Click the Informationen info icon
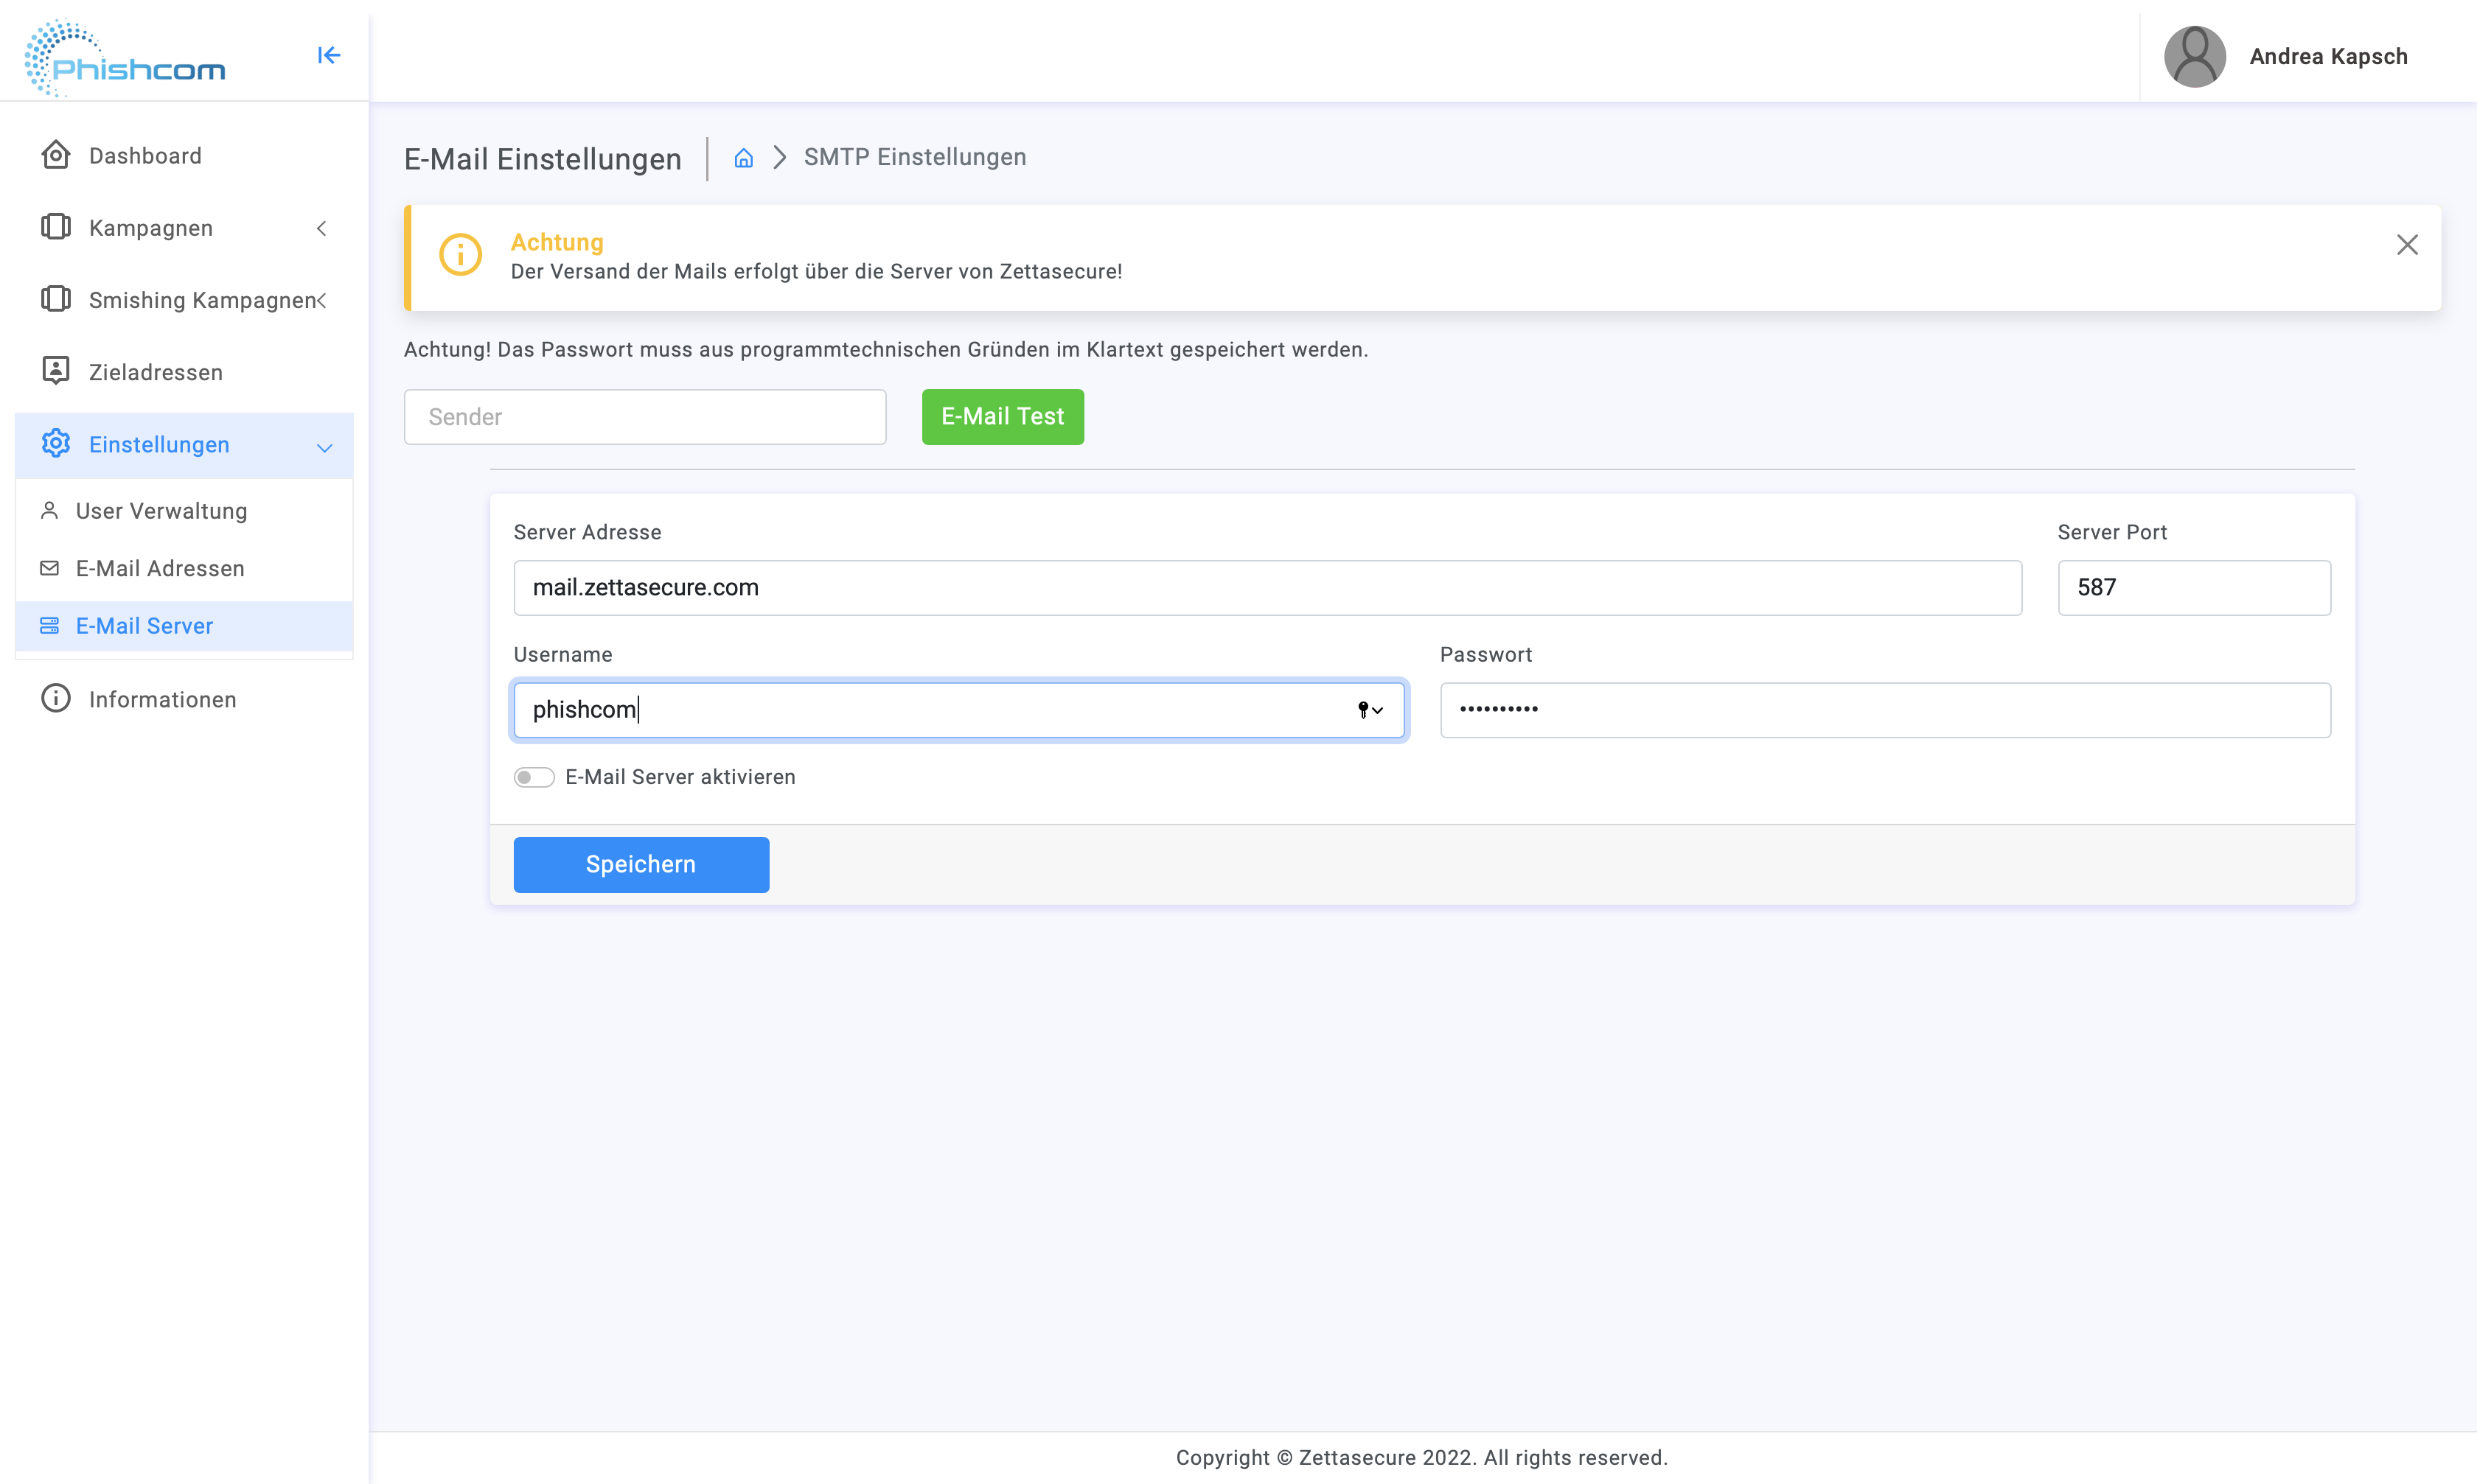The width and height of the screenshot is (2477, 1484). tap(56, 698)
